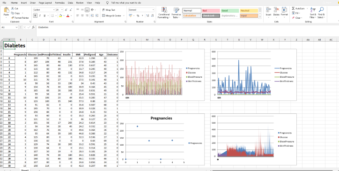Toggle Italic formatting button
This screenshot has height=171, width=339.
click(x=40, y=15)
